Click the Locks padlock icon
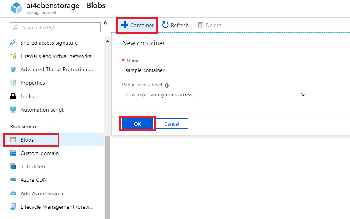Viewport: 350px width, 219px height. [x=13, y=96]
